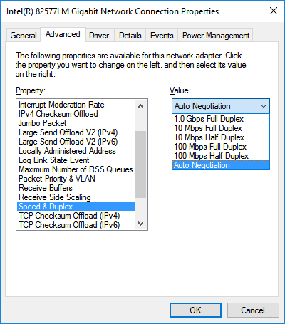Viewport: 285px width, 324px height.
Task: Select IPv4 Checksum Offload property
Action: click(x=76, y=114)
